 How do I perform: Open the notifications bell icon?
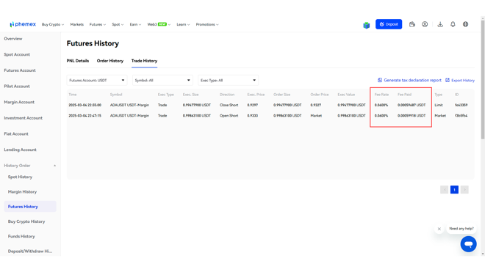[453, 24]
